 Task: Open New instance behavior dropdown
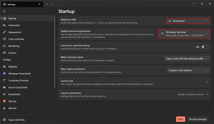(188, 70)
